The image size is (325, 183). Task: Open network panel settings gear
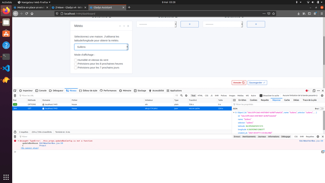coord(322,96)
